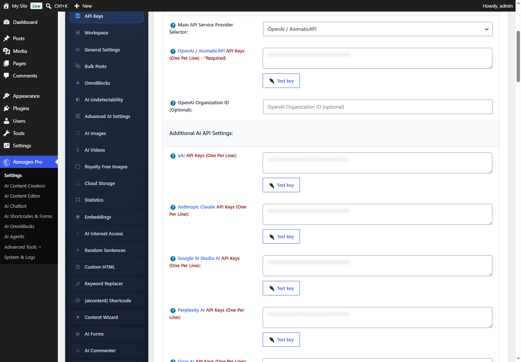Image resolution: width=521 pixels, height=362 pixels.
Task: Open Advanced AI Settings tab
Action: click(x=107, y=116)
